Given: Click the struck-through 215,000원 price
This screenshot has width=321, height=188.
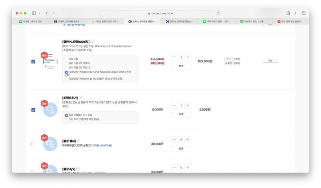Looking at the screenshot, I should pos(157,59).
